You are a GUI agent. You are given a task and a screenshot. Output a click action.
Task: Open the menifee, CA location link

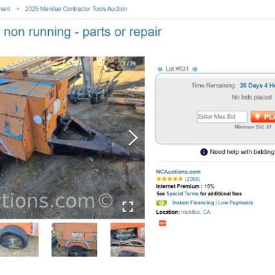point(196,212)
